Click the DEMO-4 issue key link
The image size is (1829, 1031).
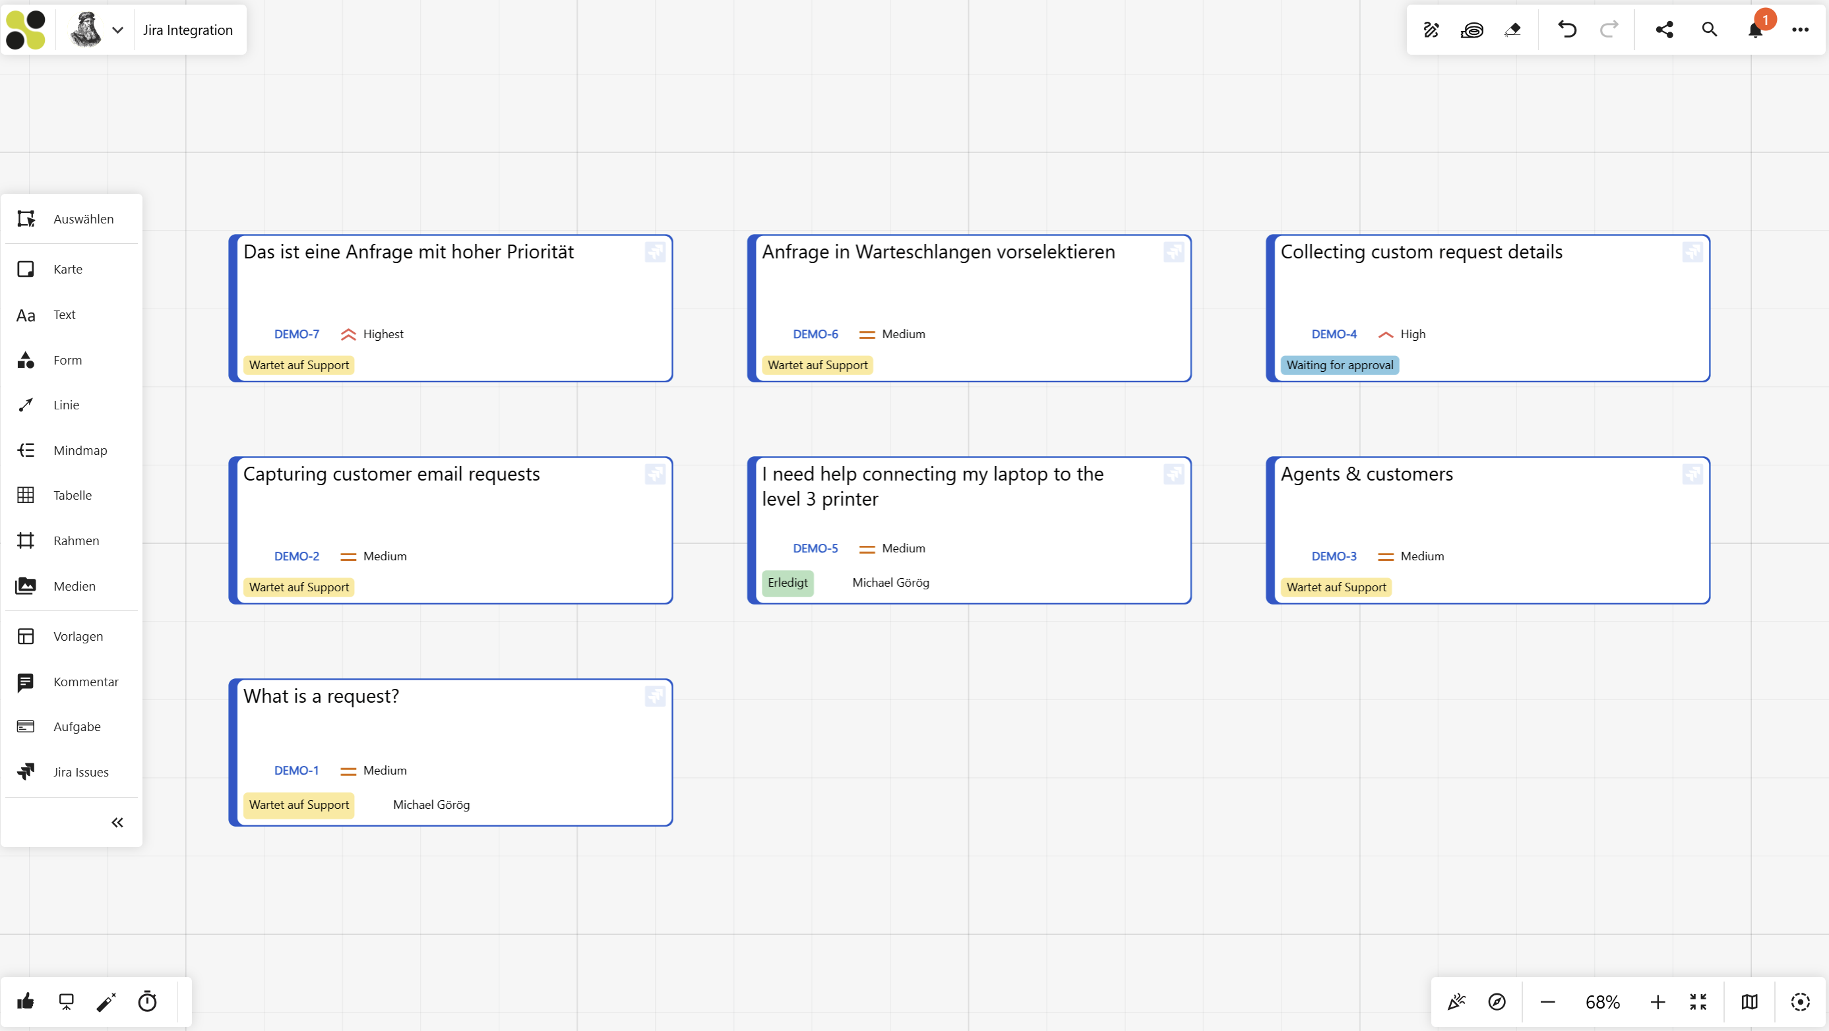(1334, 334)
